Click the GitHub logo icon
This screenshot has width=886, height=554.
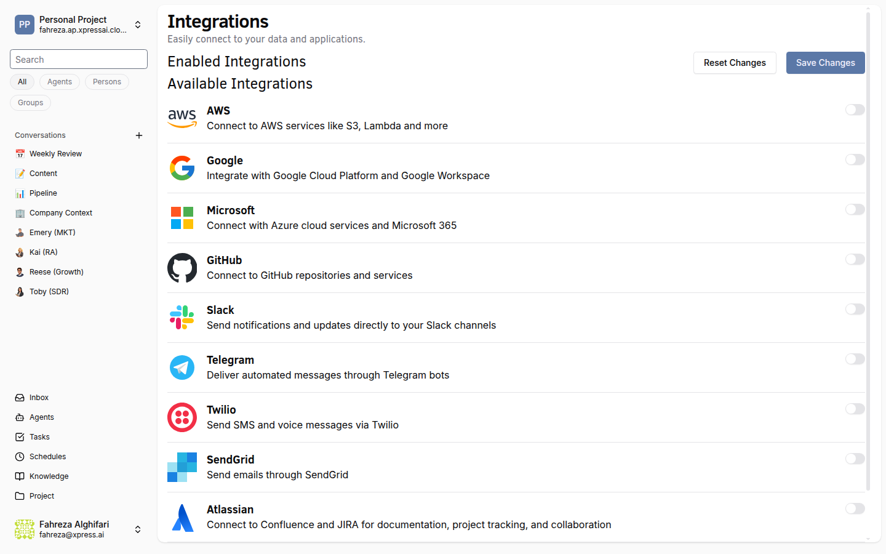[182, 268]
